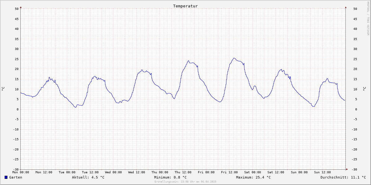Click the 'Sun 00:00' x-axis label
The width and height of the screenshot is (371, 185).
pyautogui.click(x=299, y=172)
